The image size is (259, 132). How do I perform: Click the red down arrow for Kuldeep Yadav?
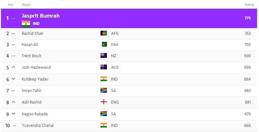pos(13,79)
